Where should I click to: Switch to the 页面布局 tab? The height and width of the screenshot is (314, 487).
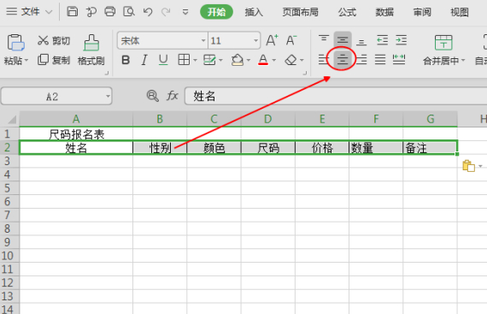click(x=300, y=12)
